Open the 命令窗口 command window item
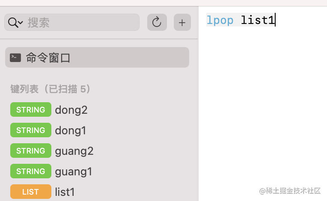Screen dimensions: 327x201 tap(97, 57)
